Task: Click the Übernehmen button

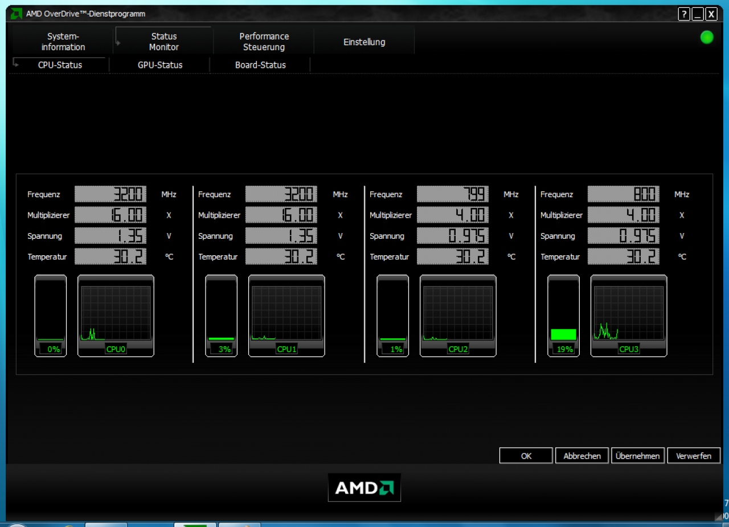Action: pos(638,456)
